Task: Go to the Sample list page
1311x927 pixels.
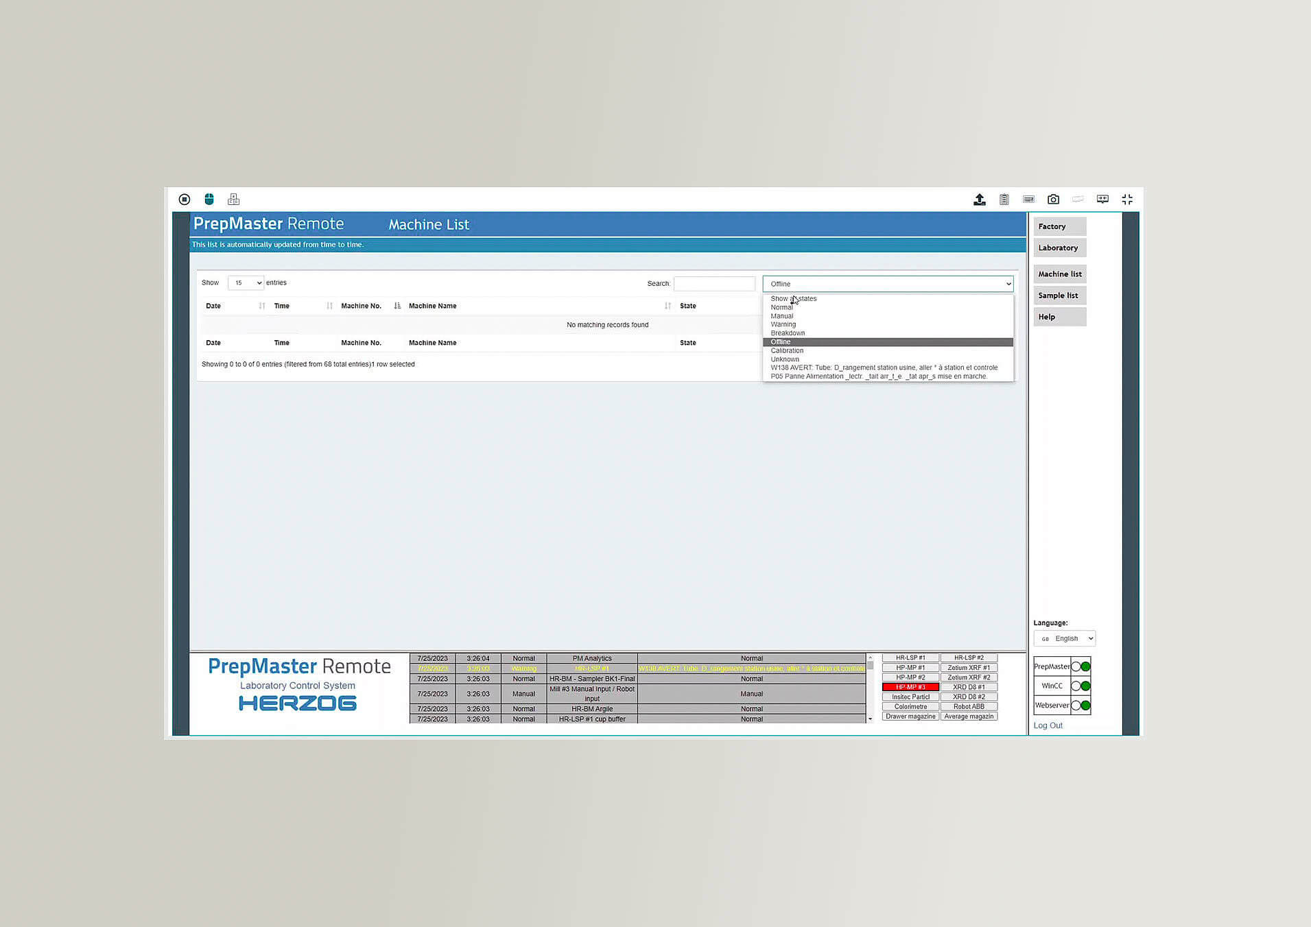Action: 1059,296
